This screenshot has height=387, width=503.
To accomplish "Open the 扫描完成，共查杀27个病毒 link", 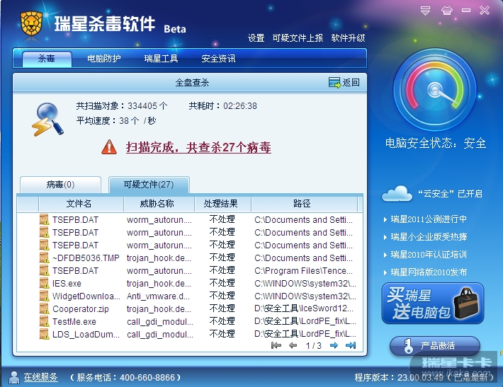I will pyautogui.click(x=198, y=147).
